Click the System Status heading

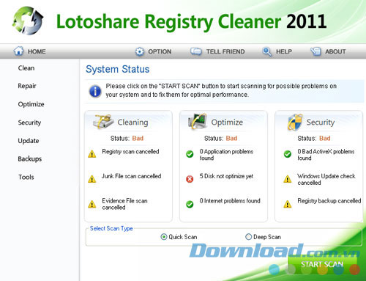point(117,69)
